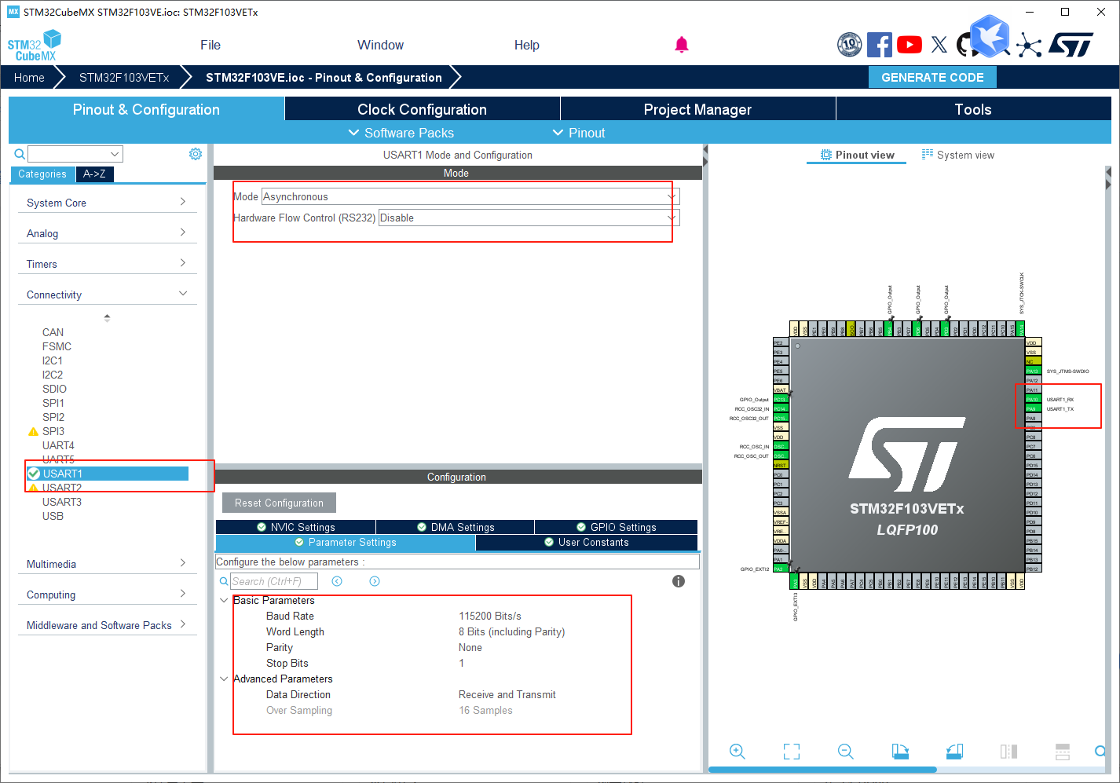Open the NVIC Settings tab

click(295, 527)
